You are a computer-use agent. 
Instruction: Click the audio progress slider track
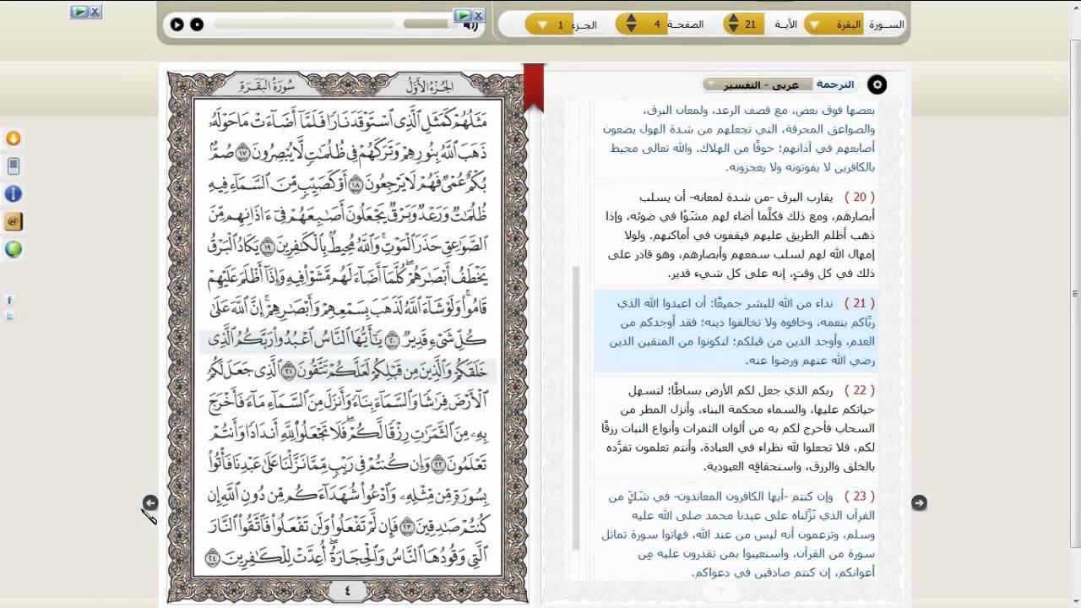coord(306,24)
